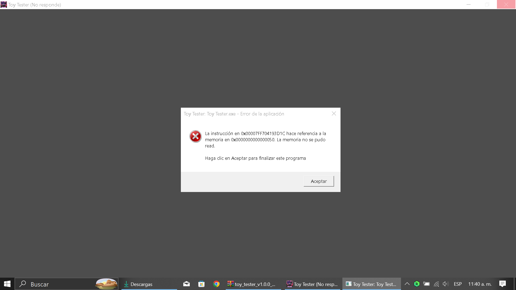Click the Aceptar button
516x290 pixels.
tap(318, 181)
